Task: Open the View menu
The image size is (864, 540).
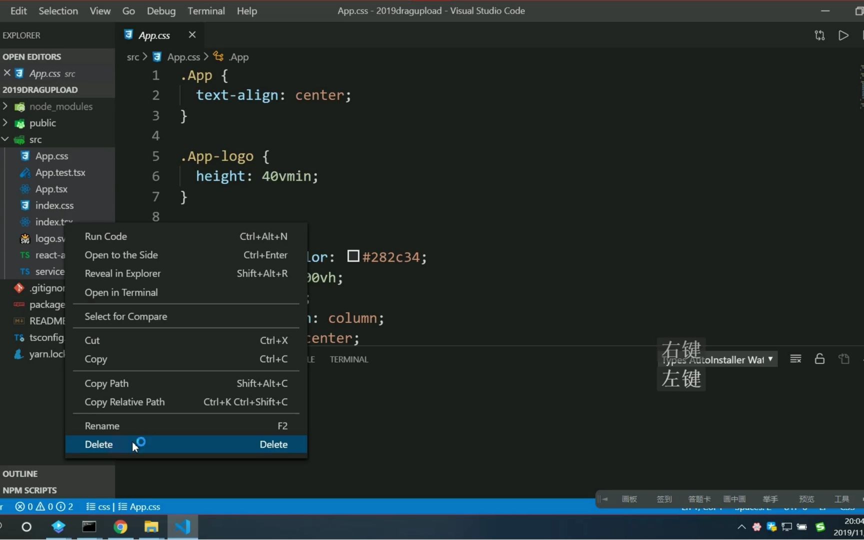Action: [100, 11]
